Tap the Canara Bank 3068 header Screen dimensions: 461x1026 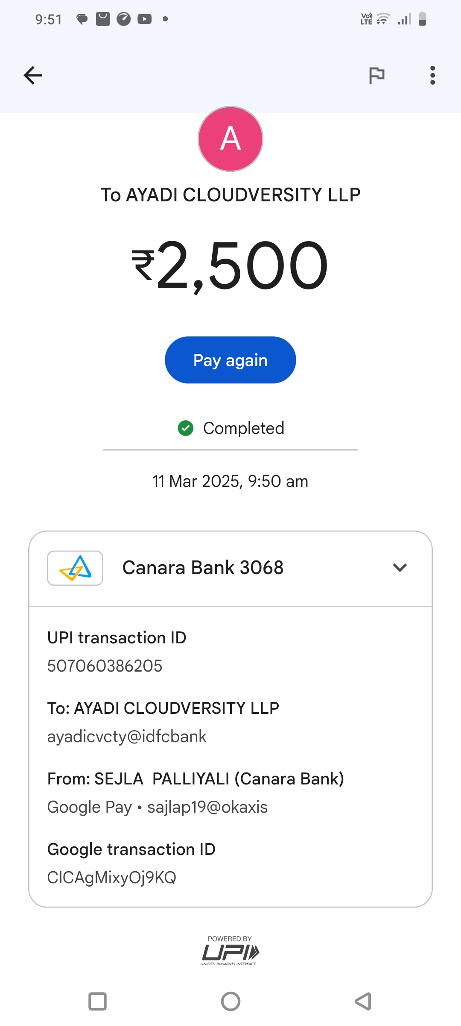(203, 568)
